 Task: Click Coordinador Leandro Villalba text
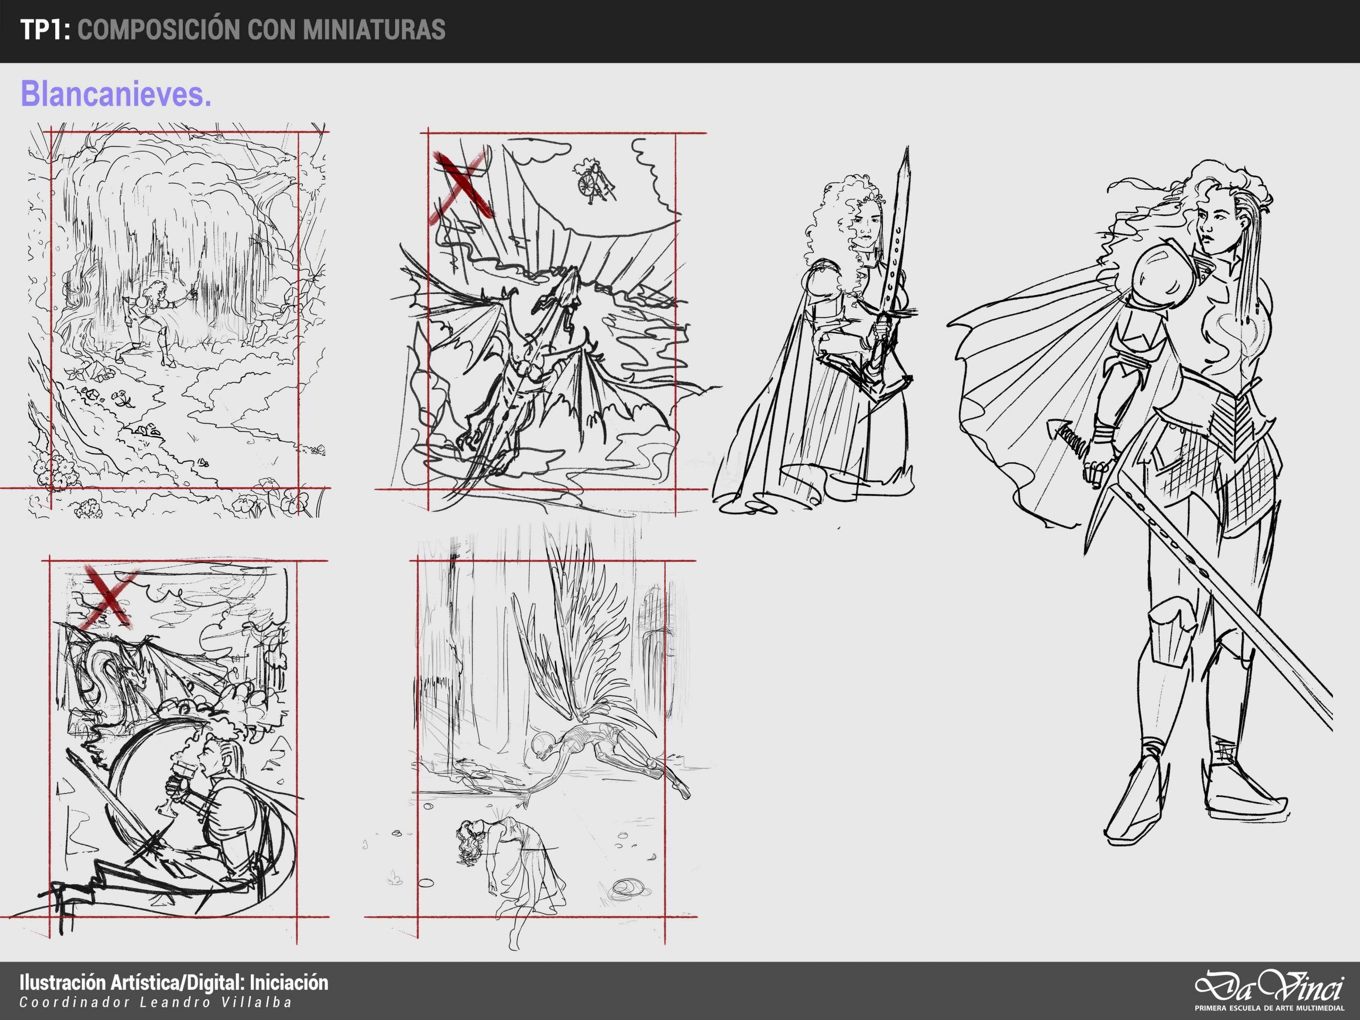pyautogui.click(x=156, y=1001)
